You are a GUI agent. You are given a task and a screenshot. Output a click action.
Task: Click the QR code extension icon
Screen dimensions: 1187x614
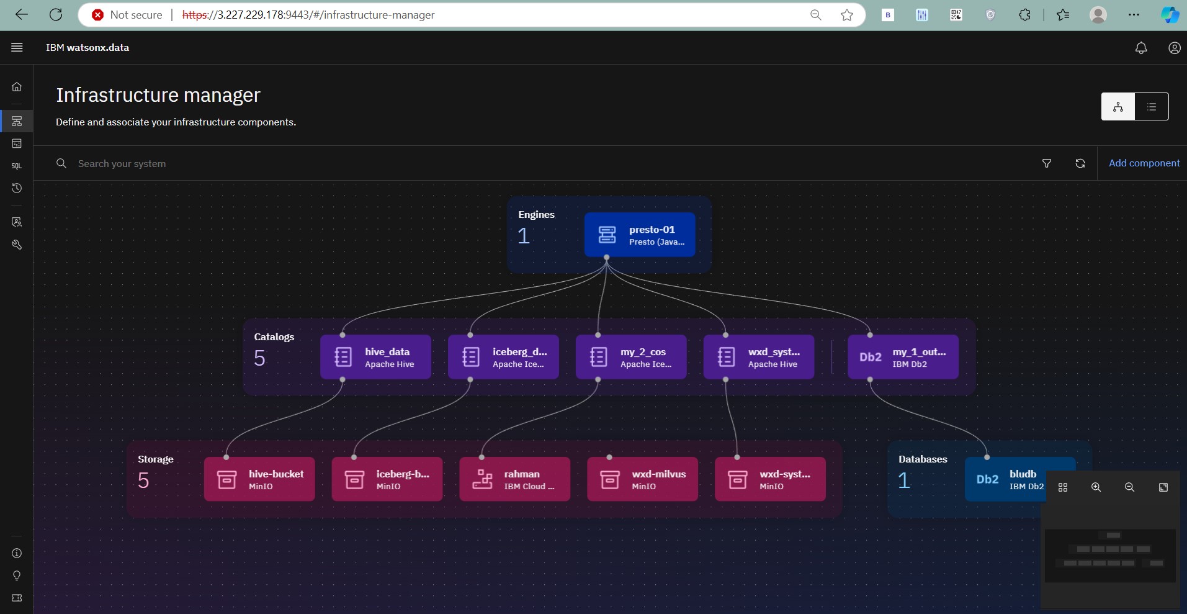pyautogui.click(x=956, y=15)
